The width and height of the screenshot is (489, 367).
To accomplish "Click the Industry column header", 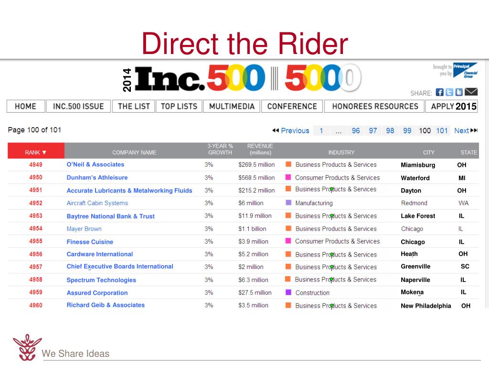I will pos(341,152).
